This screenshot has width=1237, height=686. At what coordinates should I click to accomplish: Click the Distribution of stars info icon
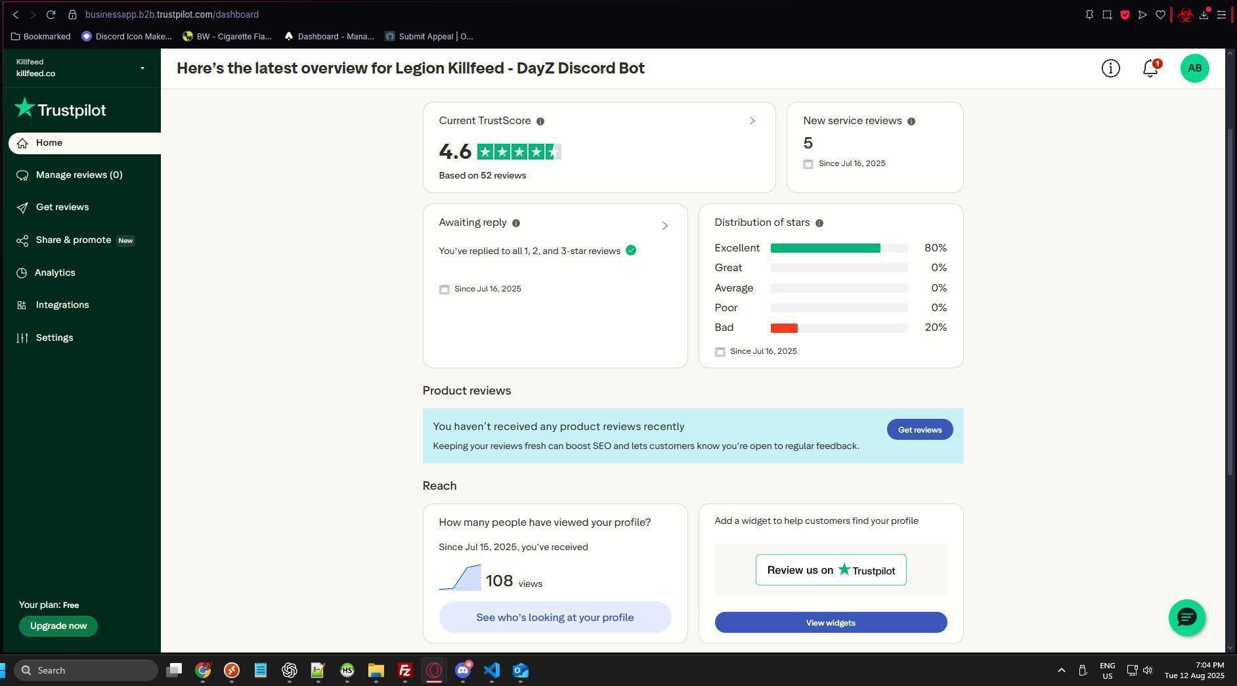click(819, 223)
